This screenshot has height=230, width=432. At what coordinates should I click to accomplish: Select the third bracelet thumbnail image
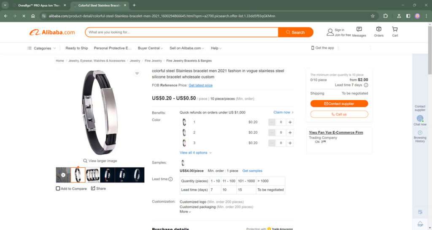tap(93, 175)
